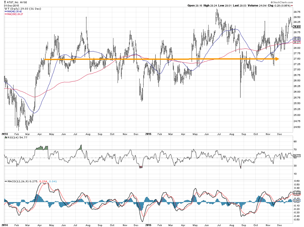The height and width of the screenshot is (227, 304).
Task: Select the RSI(14) 54.77 panel label
Action: tap(17, 137)
